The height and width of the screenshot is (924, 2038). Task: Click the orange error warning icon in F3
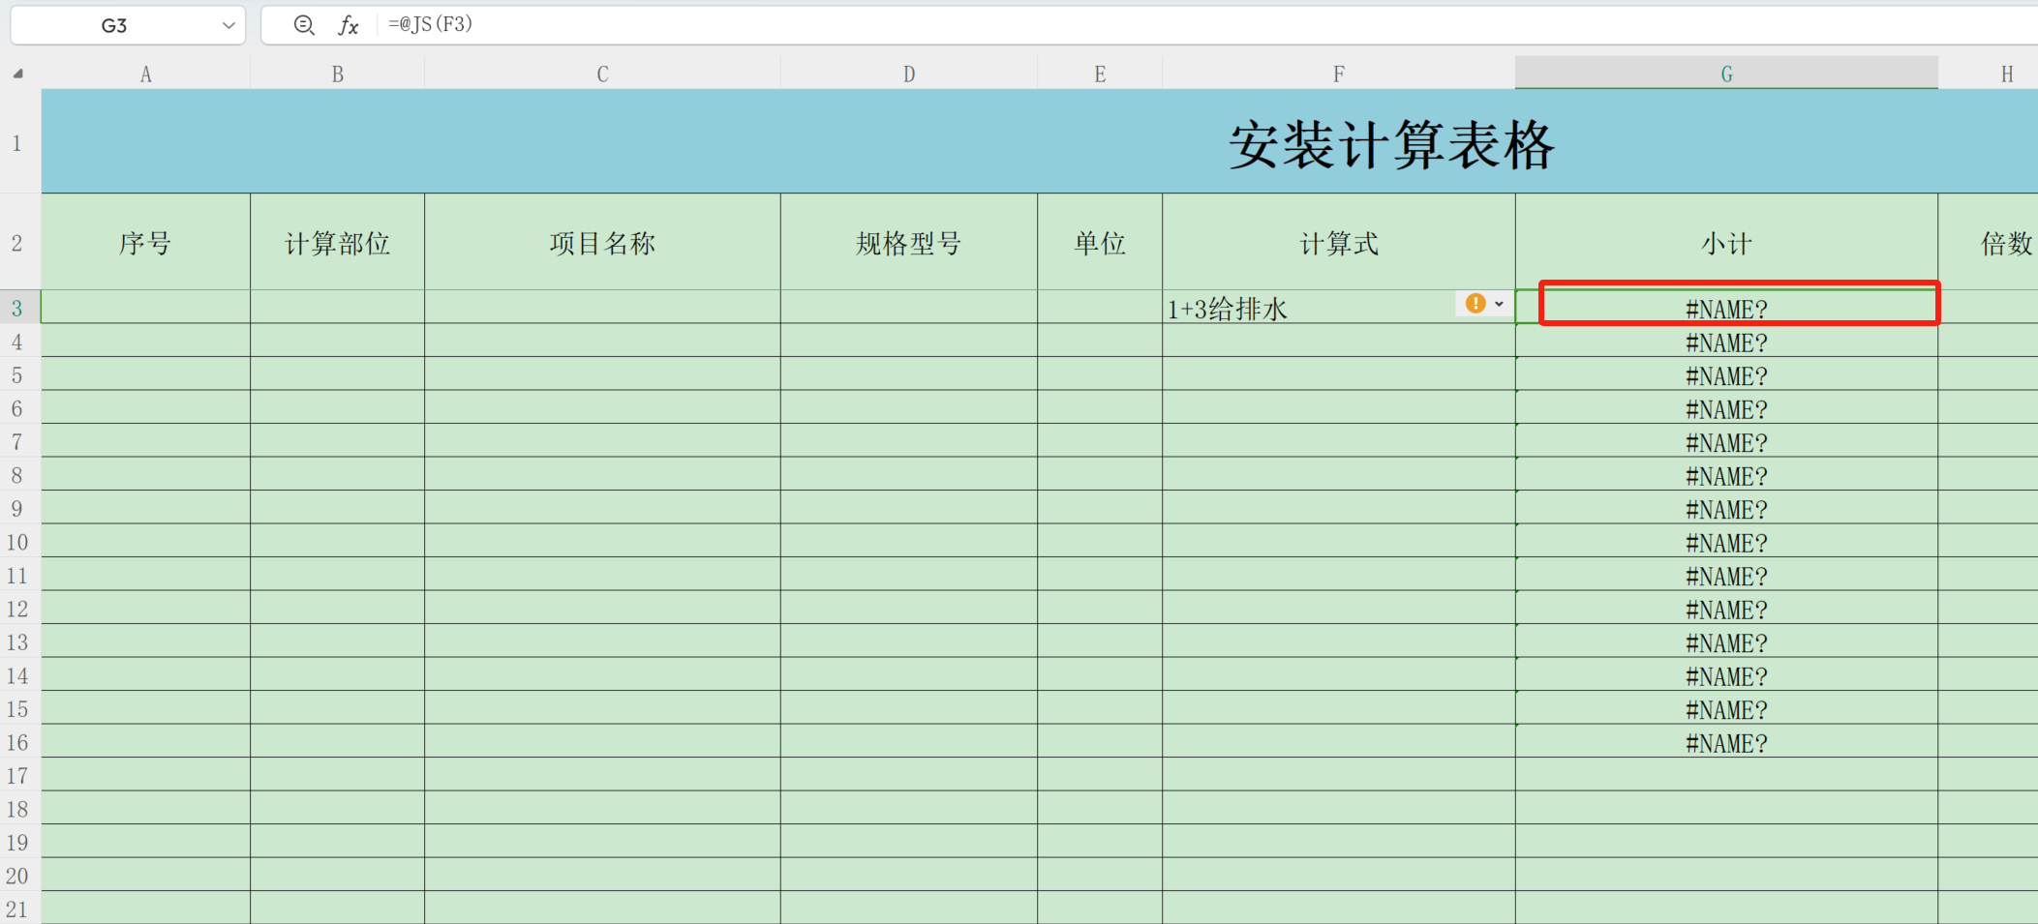click(x=1475, y=304)
